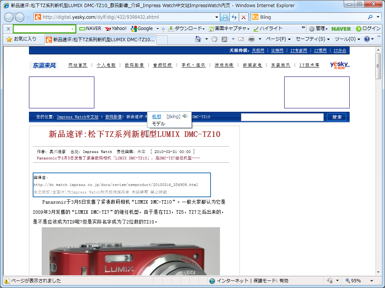This screenshot has height=288, width=385.
Task: Open the お気に入り favorites star button
Action: pyautogui.click(x=21, y=39)
